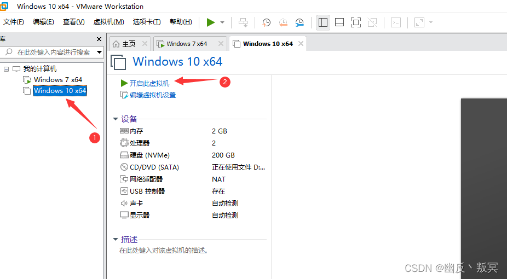Open the 选项卡(T) menu
This screenshot has width=507, height=279.
[147, 22]
